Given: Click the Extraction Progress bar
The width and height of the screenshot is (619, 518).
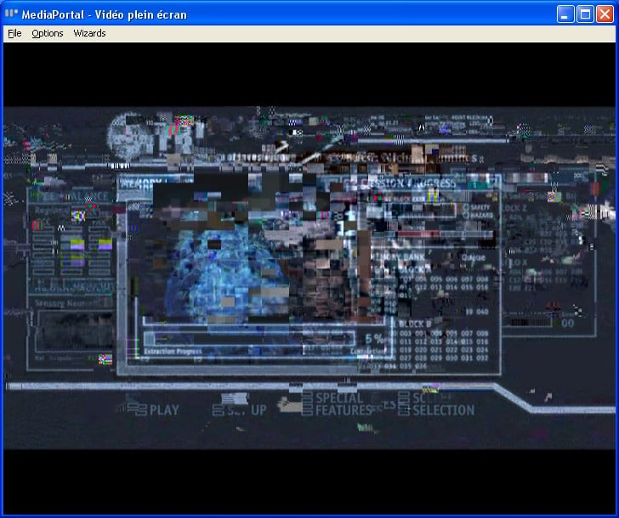Looking at the screenshot, I should point(249,338).
